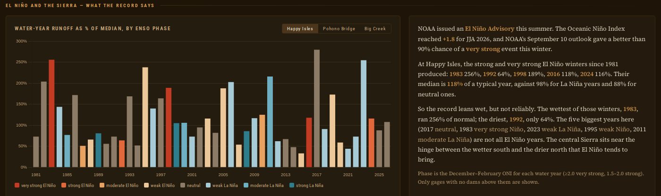Click the '250%' y-axis label
The width and height of the screenshot is (661, 196).
coord(22,62)
